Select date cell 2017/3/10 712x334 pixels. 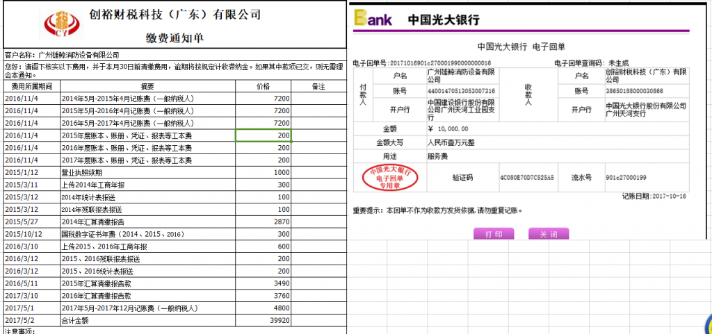(32, 297)
